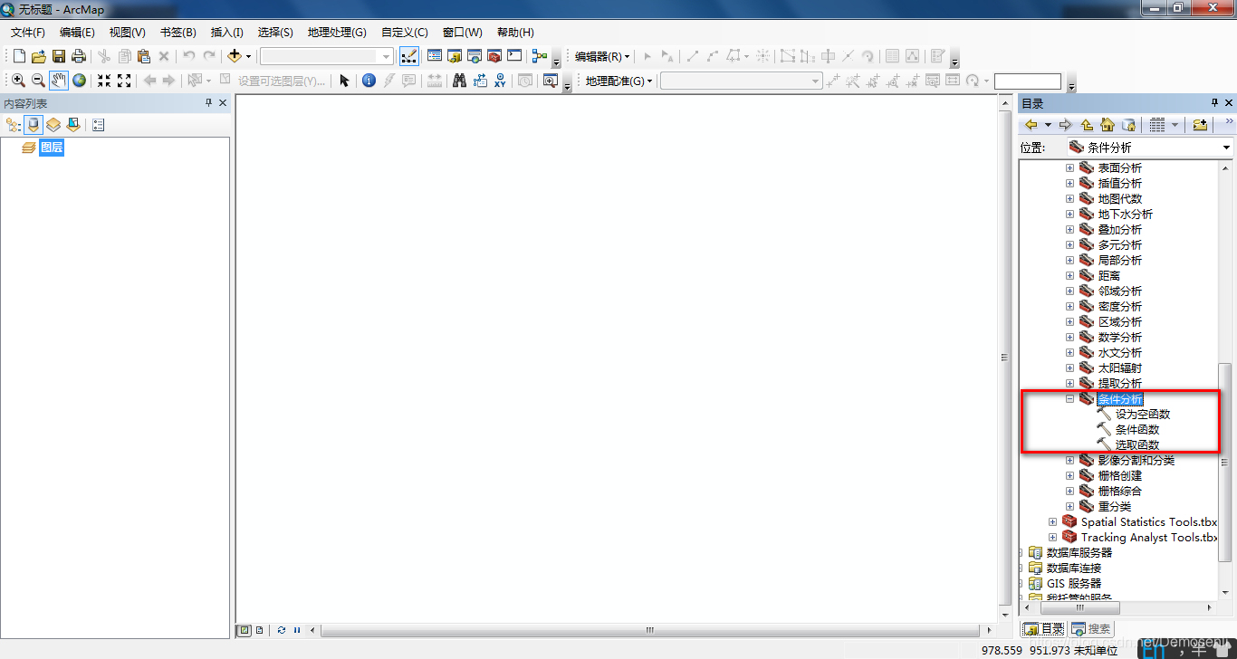Switch to data view button
The width and height of the screenshot is (1237, 659).
tap(244, 630)
